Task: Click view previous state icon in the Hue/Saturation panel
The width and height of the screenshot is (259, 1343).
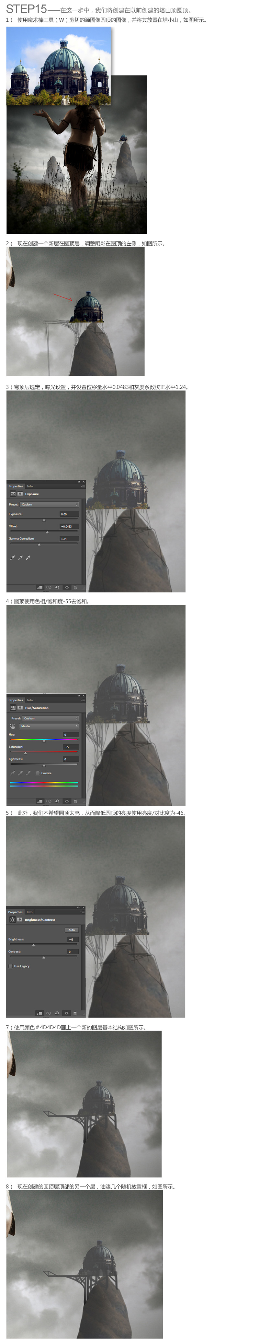Action: pos(49,801)
